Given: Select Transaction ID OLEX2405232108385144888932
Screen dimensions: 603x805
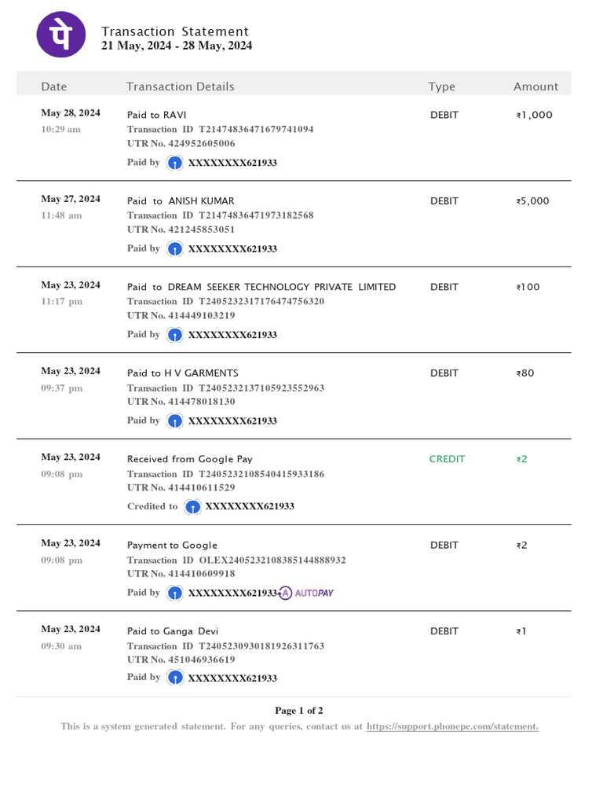Looking at the screenshot, I should 236,560.
